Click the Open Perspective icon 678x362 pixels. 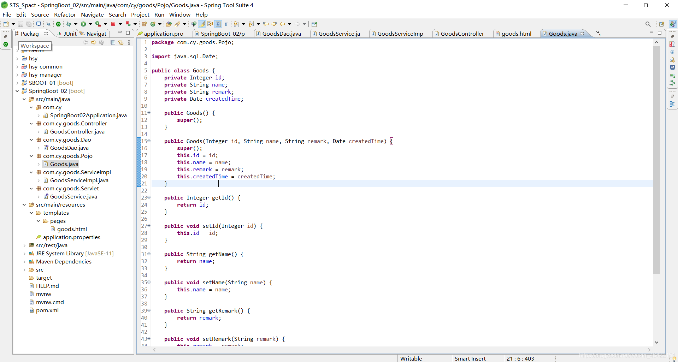(662, 24)
